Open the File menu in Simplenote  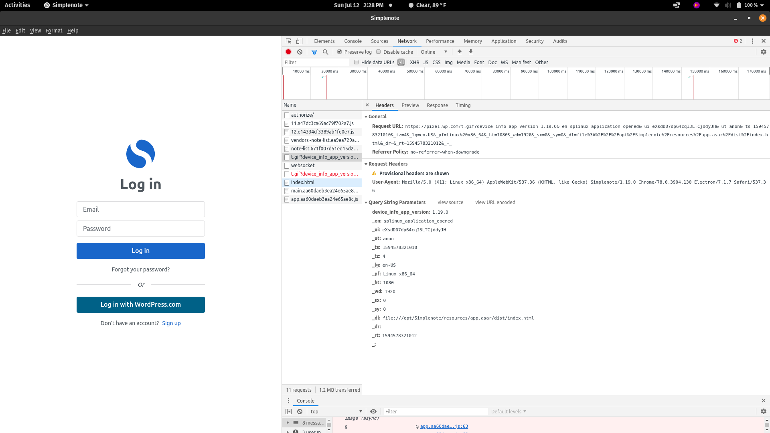[x=6, y=30]
